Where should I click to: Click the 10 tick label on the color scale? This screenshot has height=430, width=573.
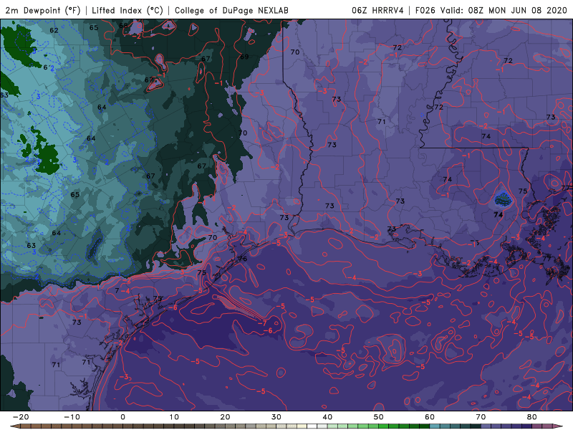(174, 417)
